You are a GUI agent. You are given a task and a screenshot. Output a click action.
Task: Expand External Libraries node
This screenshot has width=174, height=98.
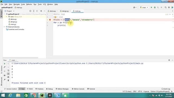[4, 27]
